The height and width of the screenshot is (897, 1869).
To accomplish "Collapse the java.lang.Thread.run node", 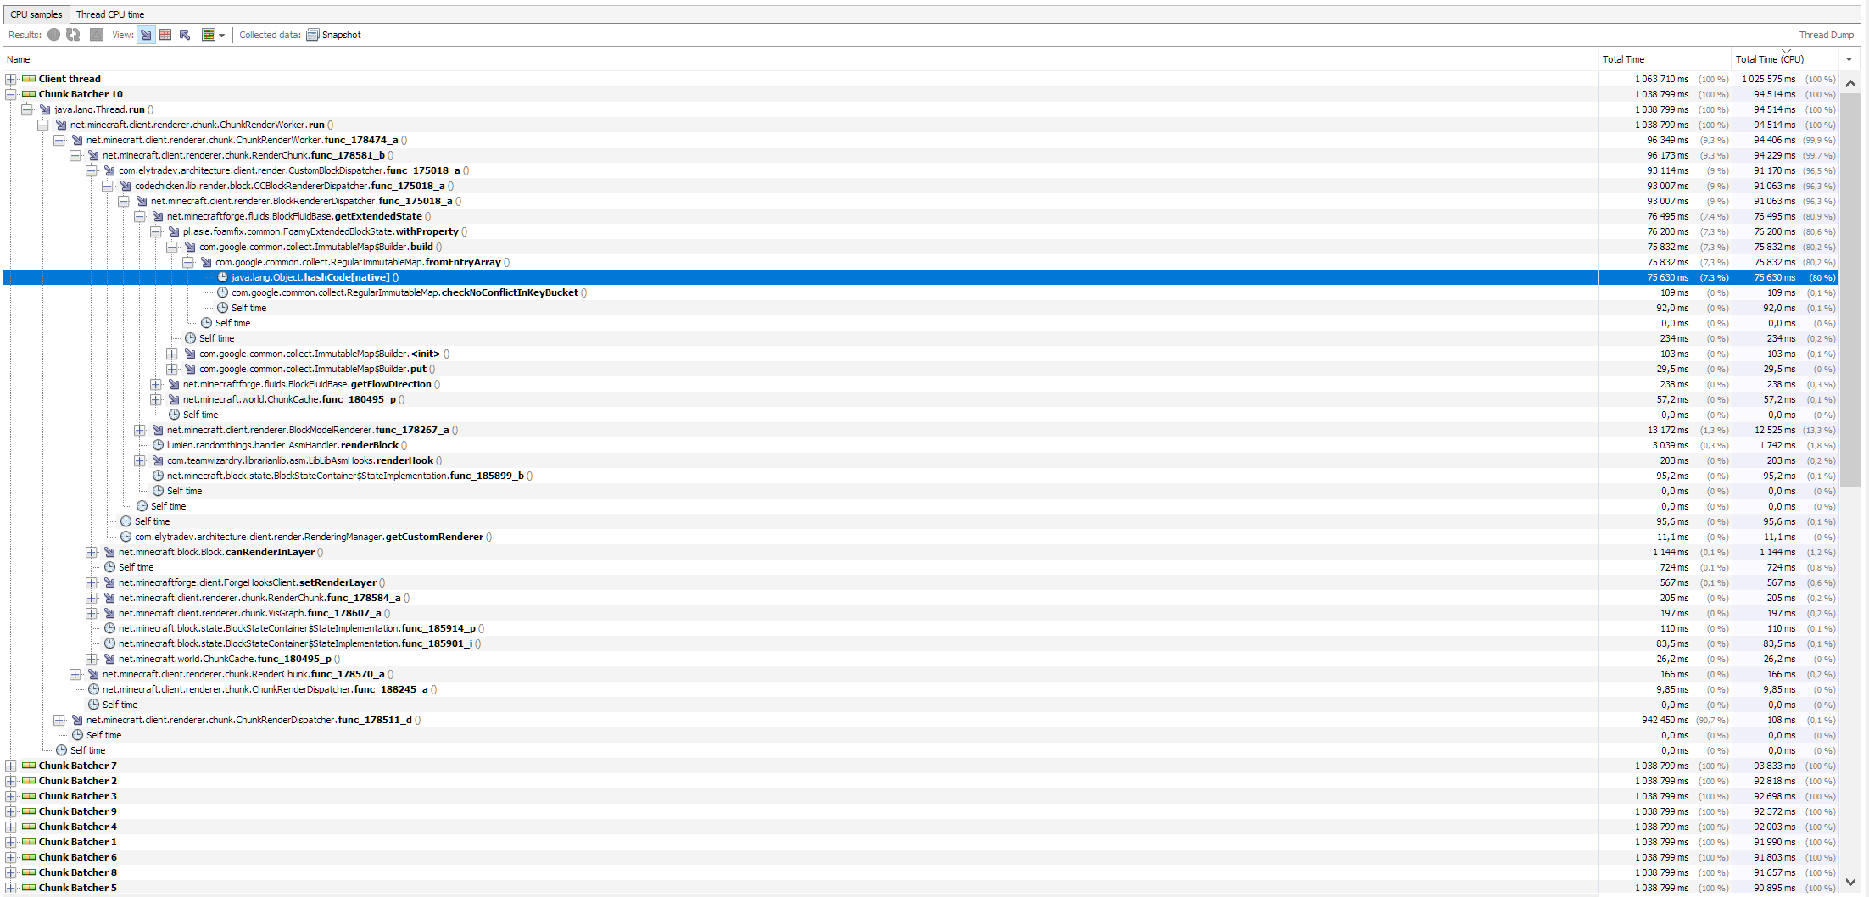I will [27, 109].
